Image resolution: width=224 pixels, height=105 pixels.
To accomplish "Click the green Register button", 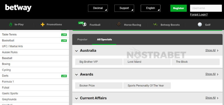I will point(178,8).
